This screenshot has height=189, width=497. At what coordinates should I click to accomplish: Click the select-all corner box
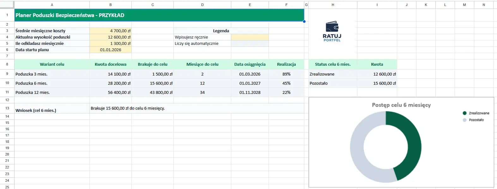pyautogui.click(x=7, y=5)
